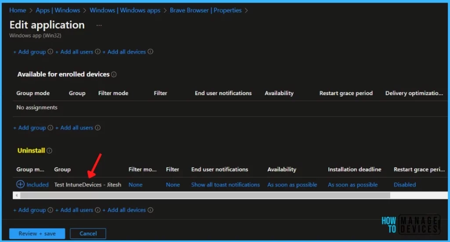The image size is (450, 242).
Task: Click Filter mode None value in Uninstall row
Action: pos(135,185)
